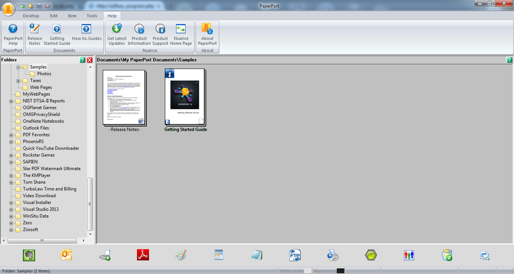Viewport: 514px width, 274px height.
Task: Expand the NIST DTSA-II Reports folder
Action: [11, 101]
